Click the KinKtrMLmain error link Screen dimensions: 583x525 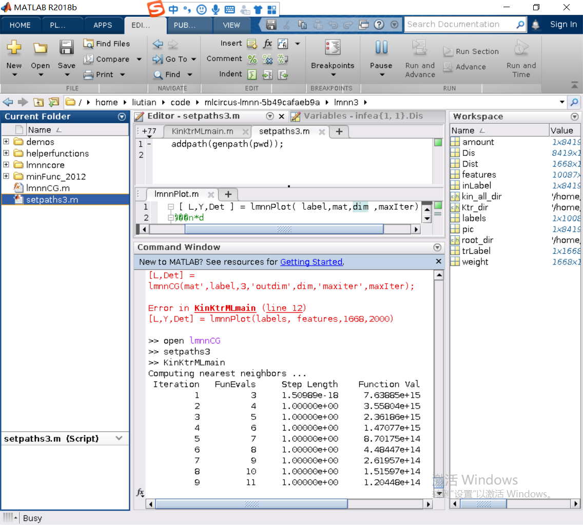pyautogui.click(x=225, y=308)
